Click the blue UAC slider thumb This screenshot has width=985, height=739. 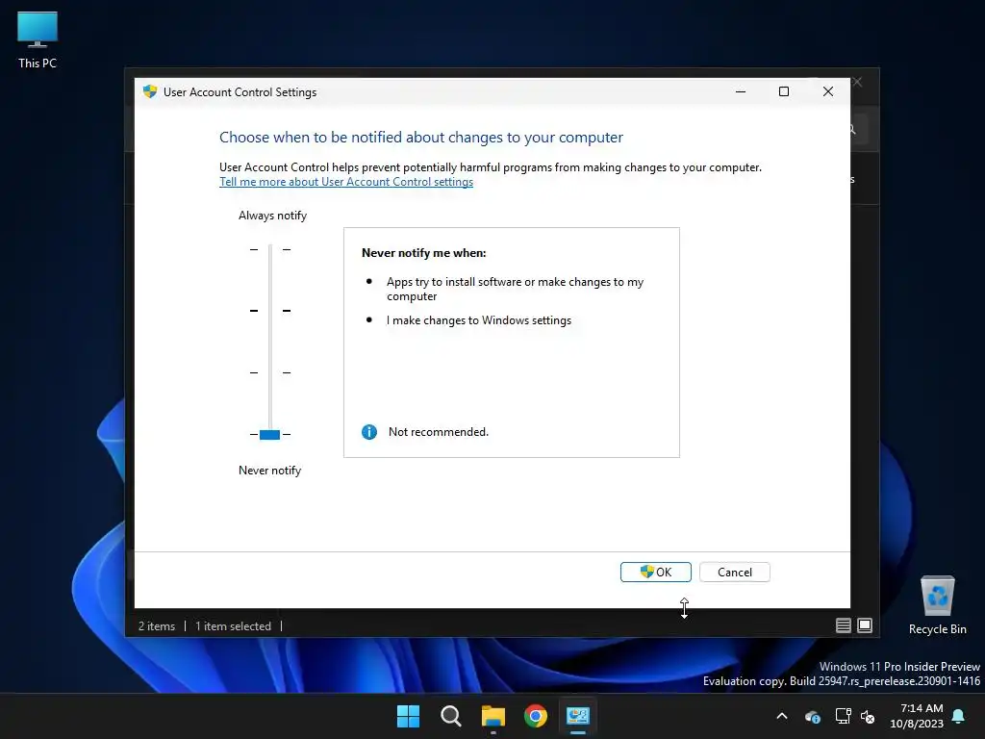(269, 434)
